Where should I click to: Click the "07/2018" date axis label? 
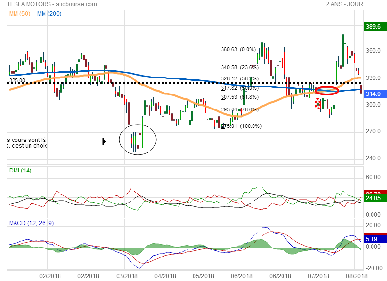(319, 276)
